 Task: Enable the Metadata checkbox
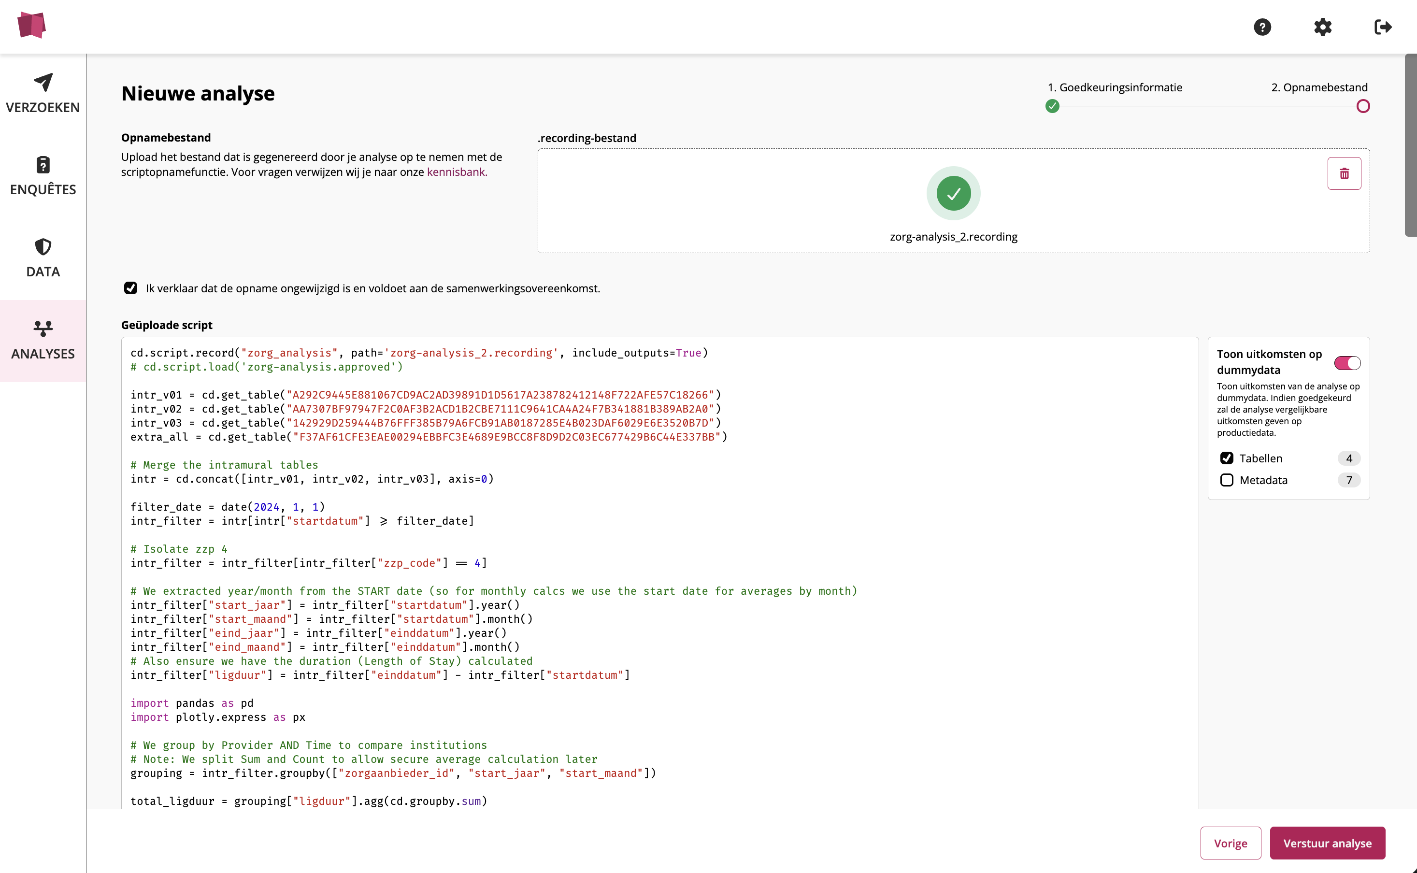click(1227, 480)
